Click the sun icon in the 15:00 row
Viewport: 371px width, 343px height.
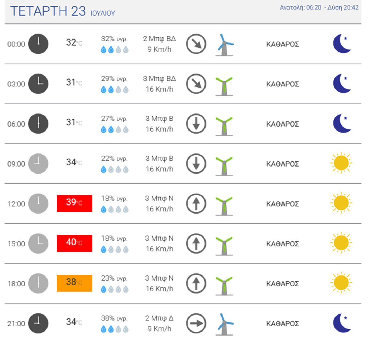341,243
